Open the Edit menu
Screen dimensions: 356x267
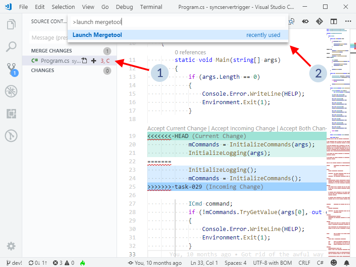[x=40, y=7]
